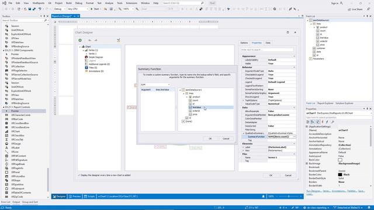Switch to Options tab in Chart Designer
374x210 pixels.
click(x=244, y=43)
